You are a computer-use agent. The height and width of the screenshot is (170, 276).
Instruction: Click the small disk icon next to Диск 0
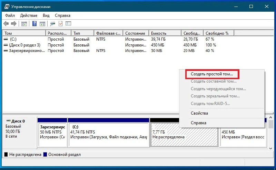pos(8,121)
